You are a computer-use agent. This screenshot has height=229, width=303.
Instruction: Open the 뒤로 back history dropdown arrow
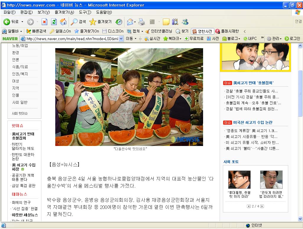click(x=22, y=22)
